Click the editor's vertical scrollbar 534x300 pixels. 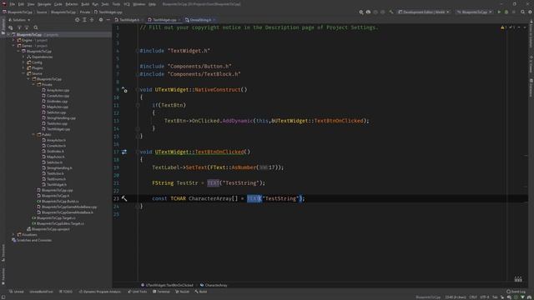pos(526,153)
